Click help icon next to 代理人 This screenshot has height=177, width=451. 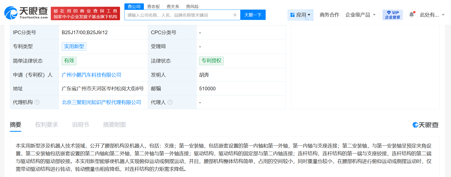170,102
